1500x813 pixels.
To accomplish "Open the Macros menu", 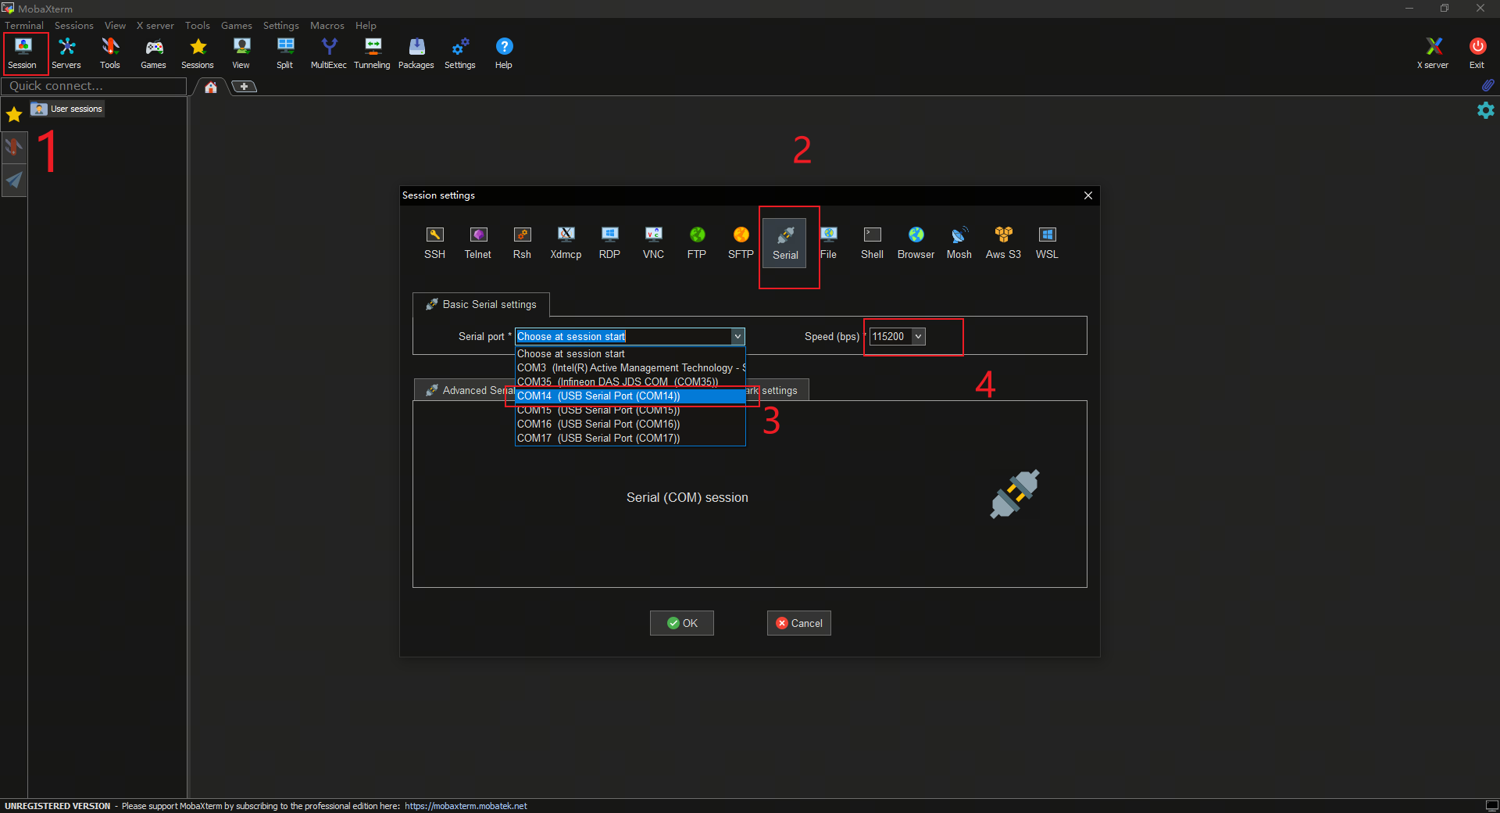I will (x=327, y=26).
